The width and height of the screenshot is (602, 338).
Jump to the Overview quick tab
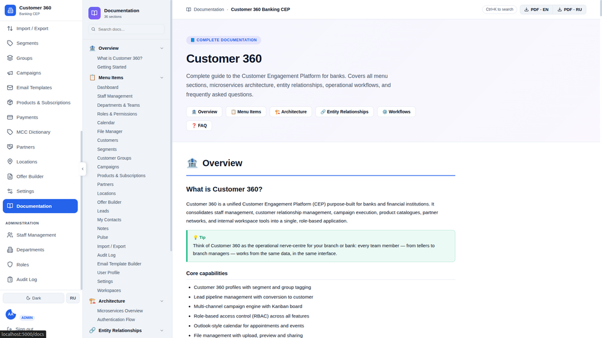(x=204, y=112)
